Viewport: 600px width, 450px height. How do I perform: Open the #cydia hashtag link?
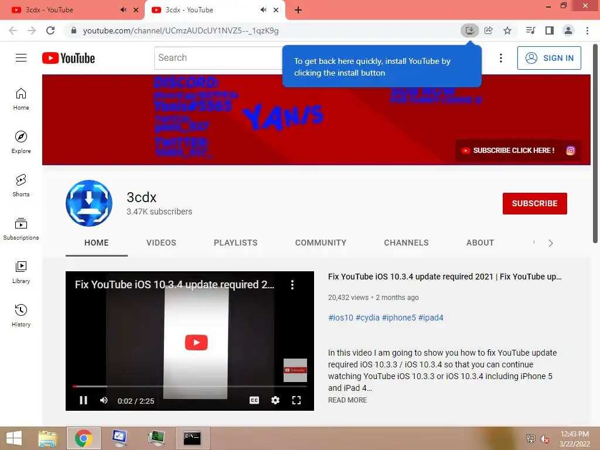(x=368, y=318)
